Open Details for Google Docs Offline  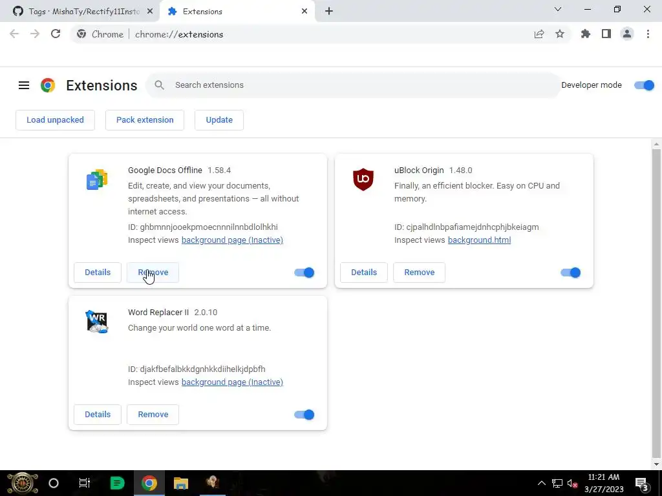[98, 273]
